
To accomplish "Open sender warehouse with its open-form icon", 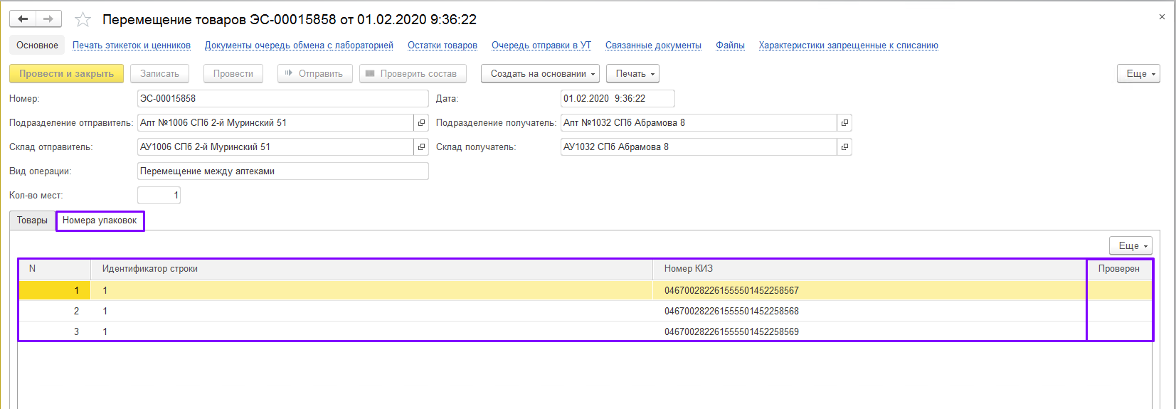I will tap(421, 147).
